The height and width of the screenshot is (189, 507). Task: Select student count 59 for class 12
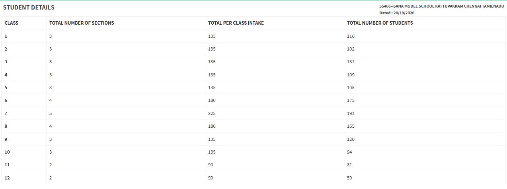point(349,178)
